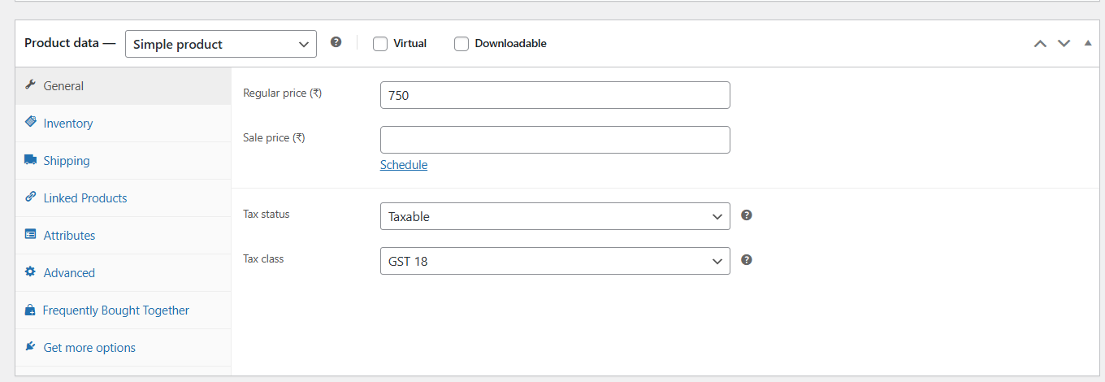The image size is (1105, 382).
Task: Expand the GST 18 tax class dropdown
Action: [555, 261]
